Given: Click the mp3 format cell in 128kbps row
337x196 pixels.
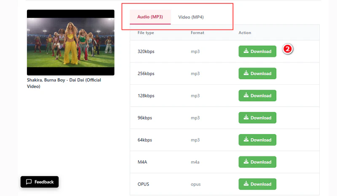Looking at the screenshot, I should (x=195, y=96).
